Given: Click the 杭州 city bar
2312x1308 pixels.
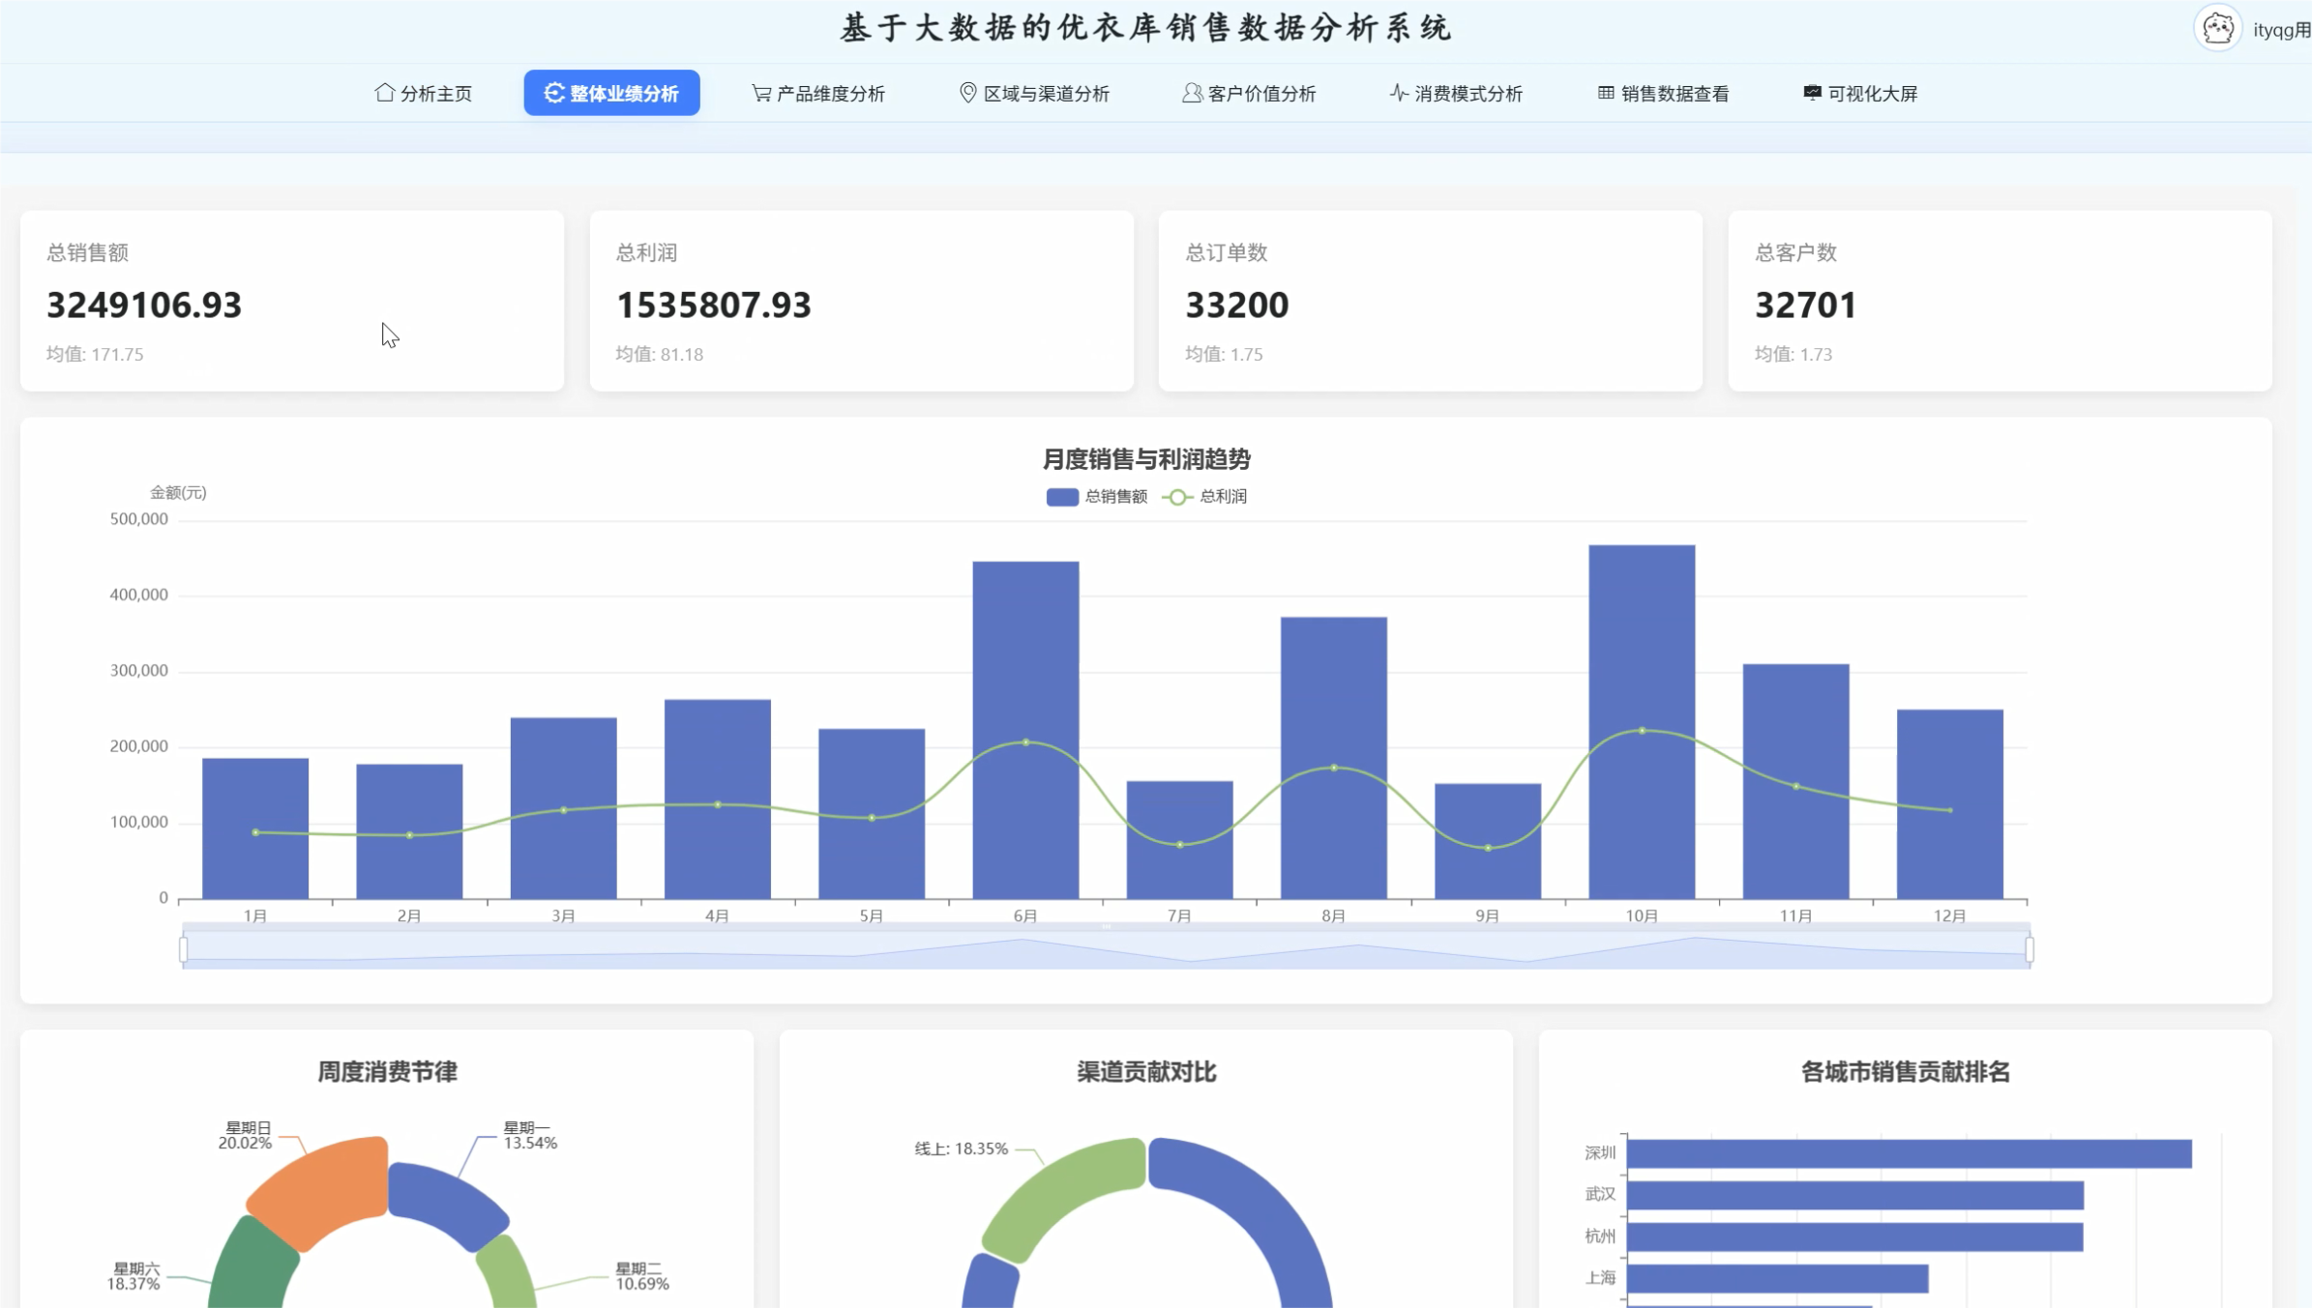Looking at the screenshot, I should (x=1855, y=1236).
